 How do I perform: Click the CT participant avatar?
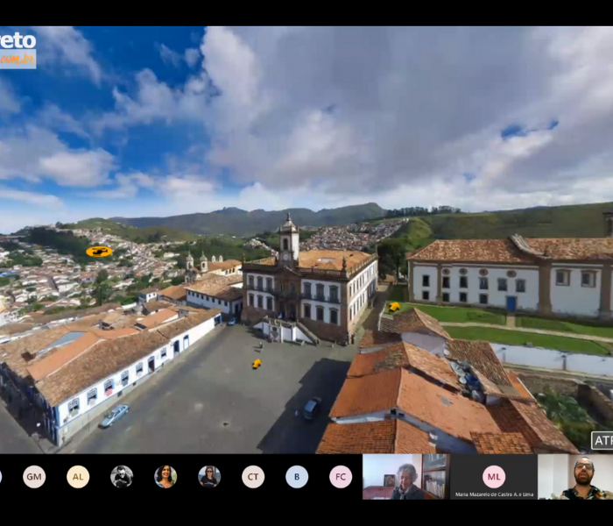tap(253, 476)
